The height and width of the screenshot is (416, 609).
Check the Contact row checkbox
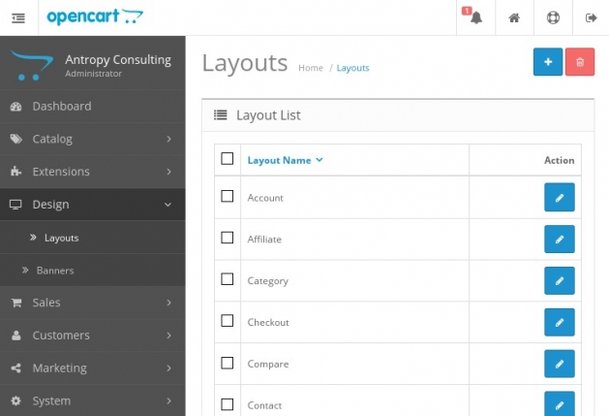[x=228, y=404]
